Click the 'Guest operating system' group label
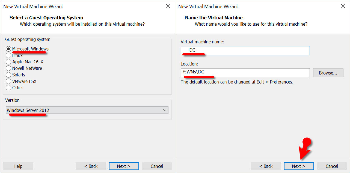 click(28, 39)
